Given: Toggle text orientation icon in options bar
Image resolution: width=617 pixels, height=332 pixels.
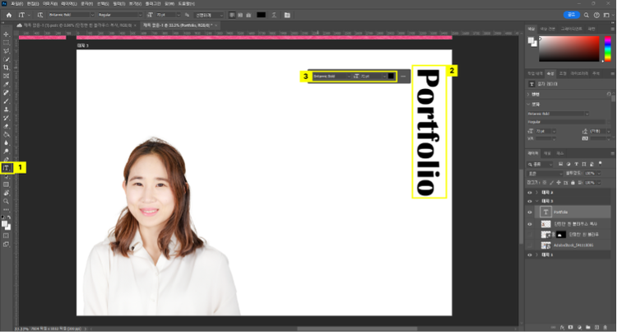Looking at the screenshot, I should point(39,15).
